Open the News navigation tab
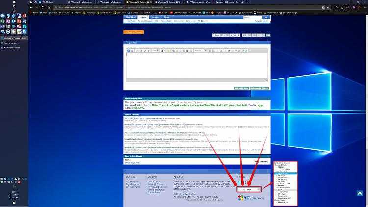Viewport: 368px width, 207px height. (166, 17)
